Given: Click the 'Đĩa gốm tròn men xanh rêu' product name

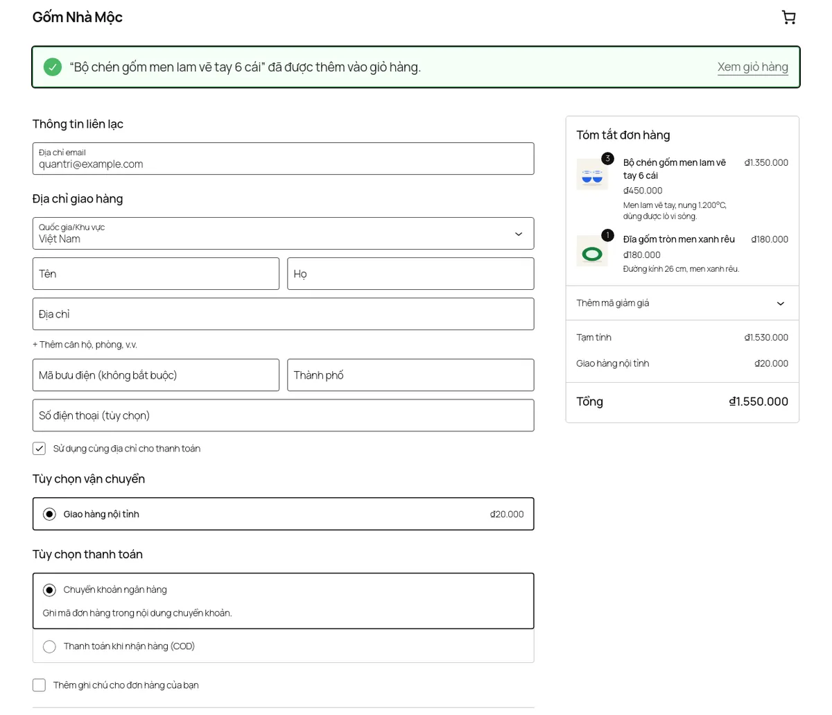Looking at the screenshot, I should 679,239.
